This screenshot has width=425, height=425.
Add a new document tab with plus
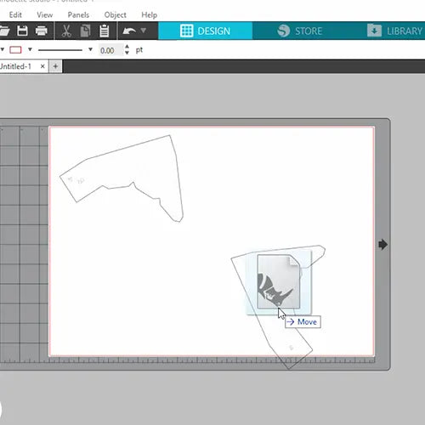pos(55,66)
